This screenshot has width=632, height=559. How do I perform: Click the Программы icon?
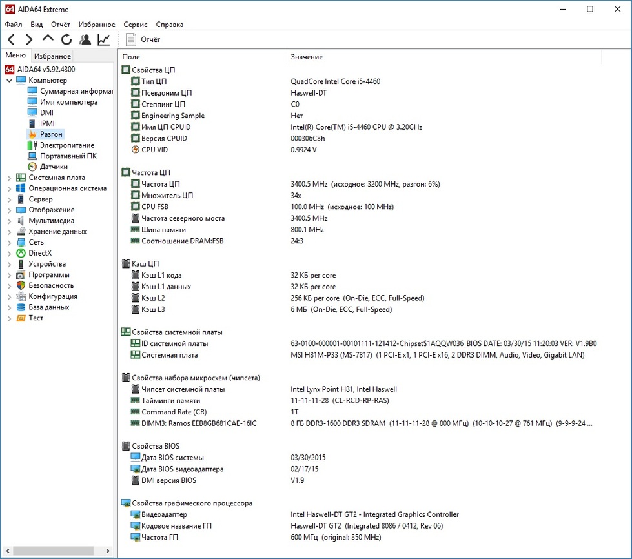(21, 275)
